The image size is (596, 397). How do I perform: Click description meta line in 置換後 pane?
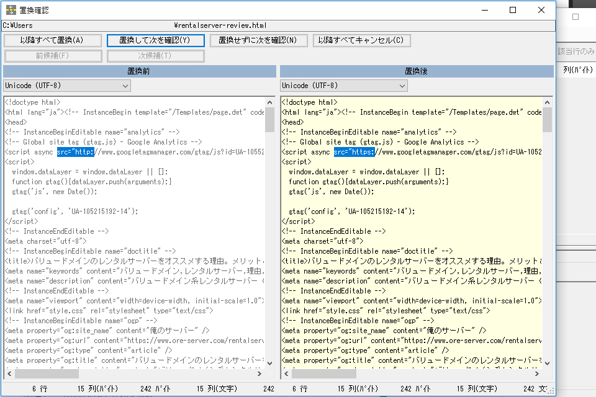(x=412, y=281)
